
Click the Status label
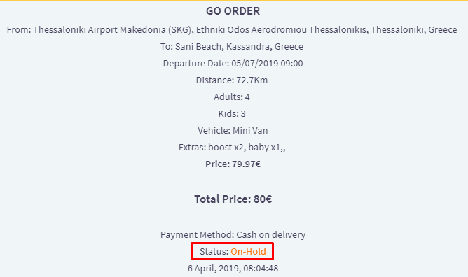(214, 251)
